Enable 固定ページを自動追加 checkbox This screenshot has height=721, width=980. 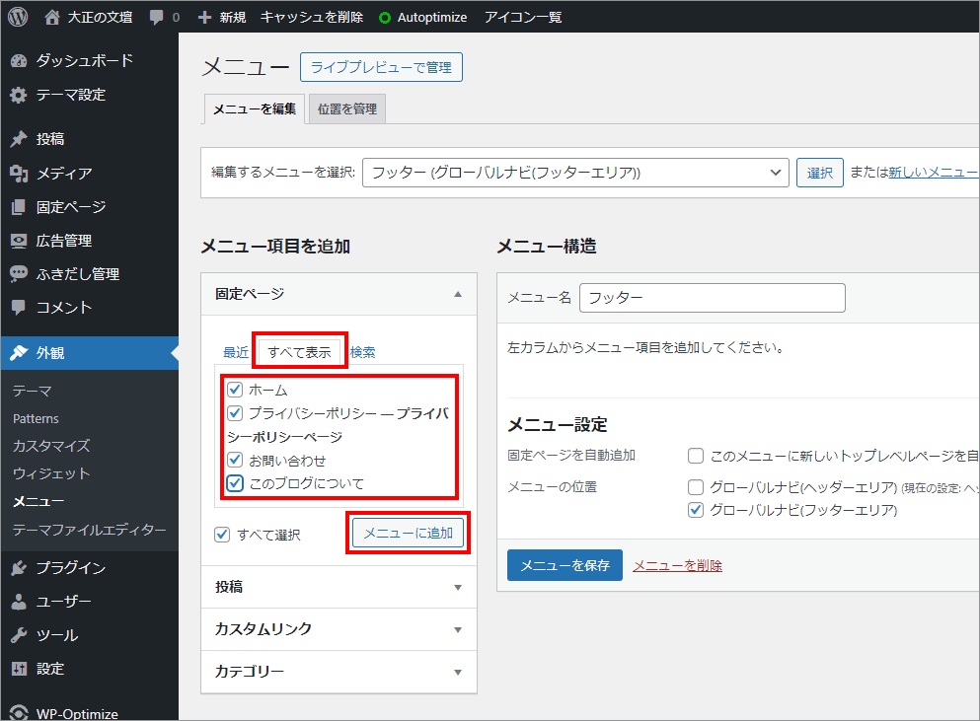(x=696, y=456)
